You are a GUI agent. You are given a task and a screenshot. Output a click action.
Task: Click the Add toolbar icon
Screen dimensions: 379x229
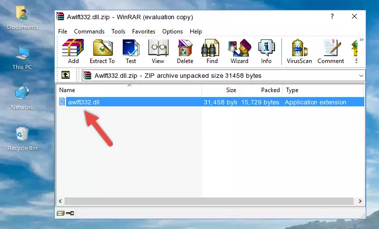(73, 51)
